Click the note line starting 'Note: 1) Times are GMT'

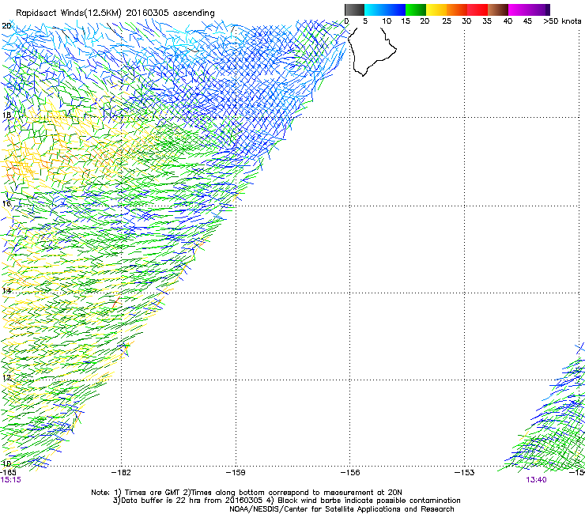pos(247,493)
